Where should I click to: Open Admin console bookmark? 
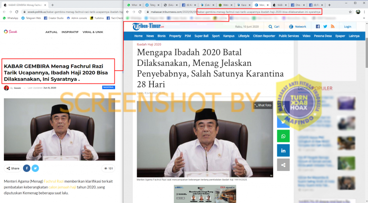(77, 18)
